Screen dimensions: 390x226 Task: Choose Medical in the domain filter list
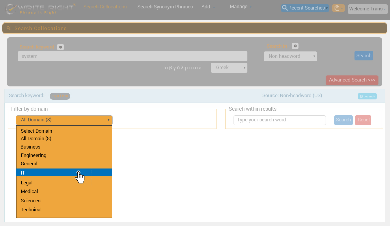(x=29, y=191)
